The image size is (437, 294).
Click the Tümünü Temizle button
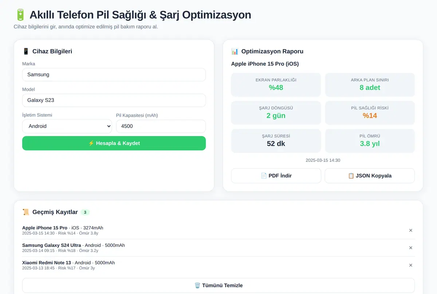[219, 286]
